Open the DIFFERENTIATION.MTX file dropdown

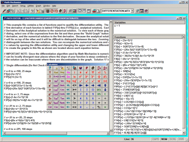[x=132, y=11]
